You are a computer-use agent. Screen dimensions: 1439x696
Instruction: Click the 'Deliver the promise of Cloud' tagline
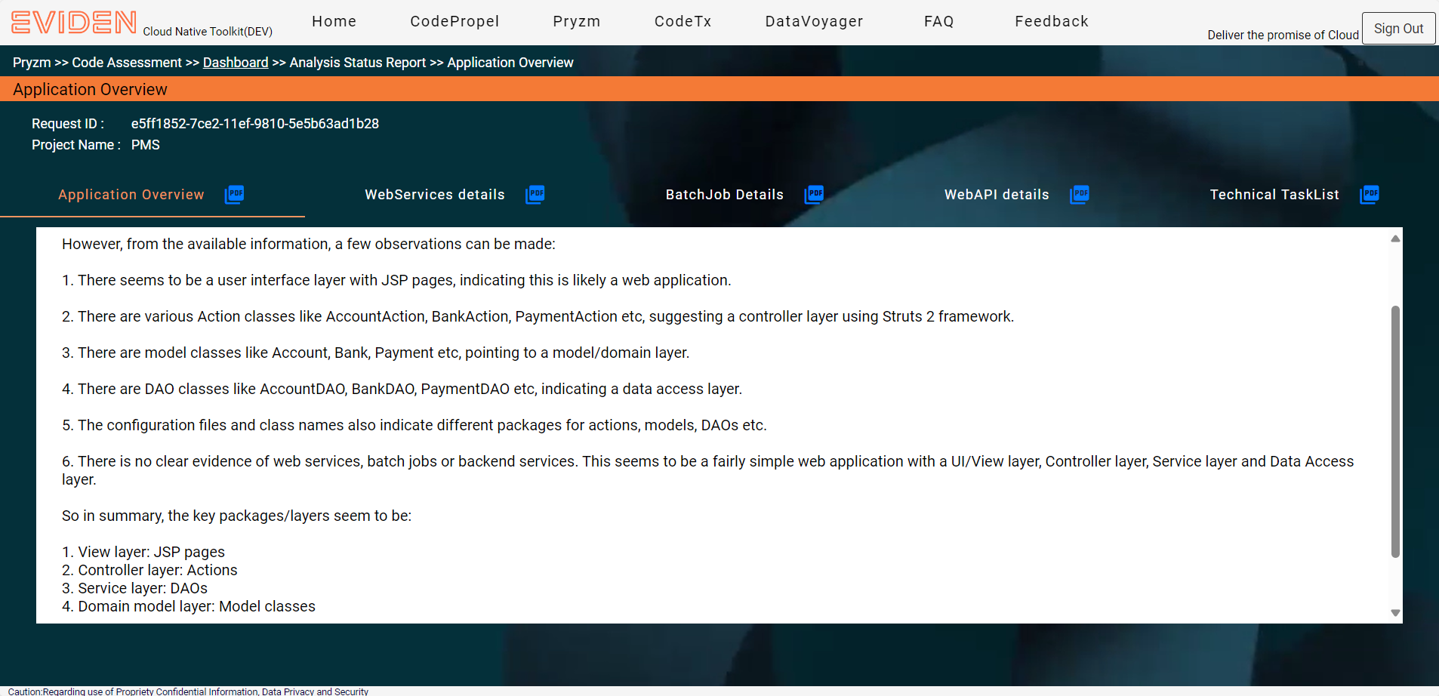pyautogui.click(x=1283, y=35)
